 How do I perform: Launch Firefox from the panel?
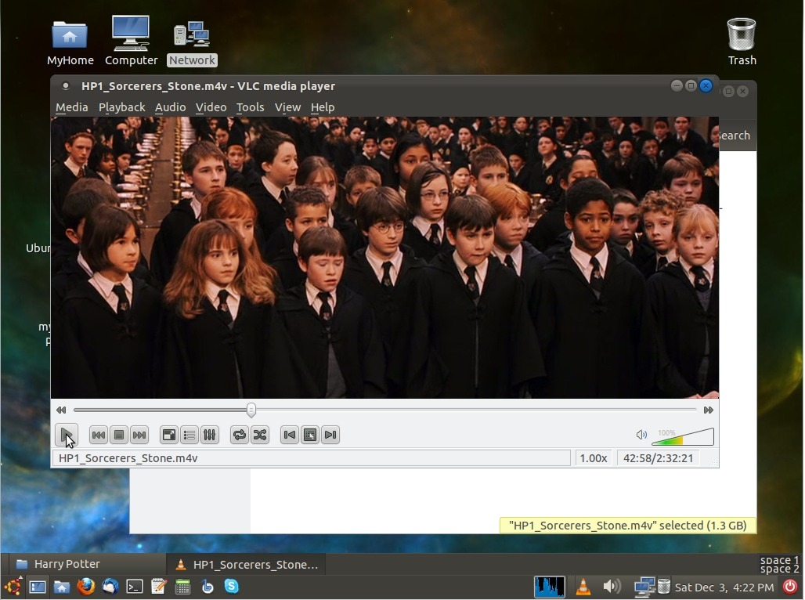tap(85, 587)
